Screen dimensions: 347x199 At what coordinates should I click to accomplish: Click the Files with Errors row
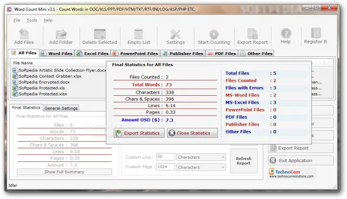[266, 88]
